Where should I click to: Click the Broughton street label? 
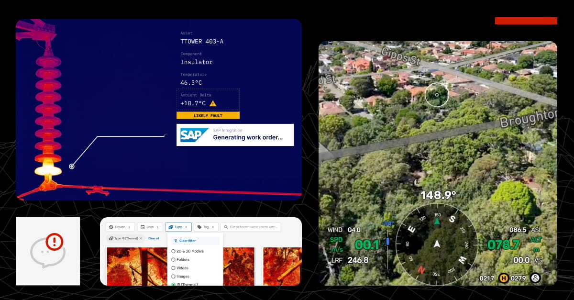tap(529, 119)
